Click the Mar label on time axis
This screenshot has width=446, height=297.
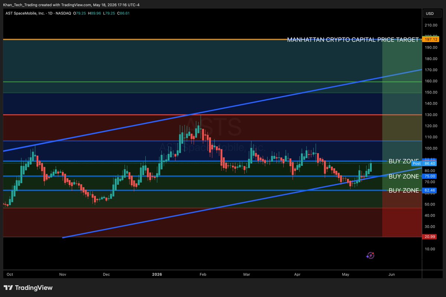point(246,274)
